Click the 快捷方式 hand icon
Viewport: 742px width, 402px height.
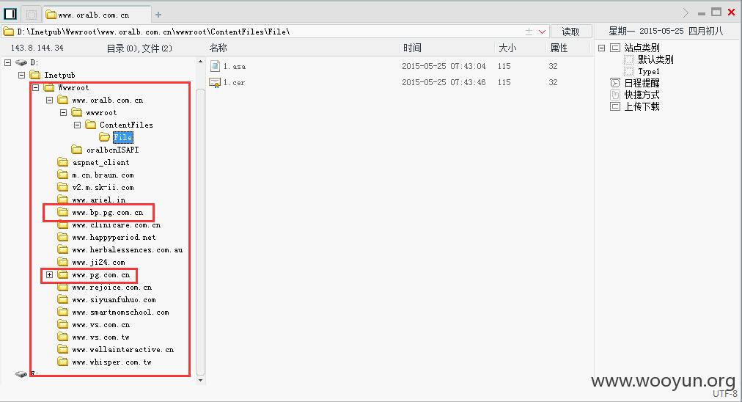(x=615, y=95)
